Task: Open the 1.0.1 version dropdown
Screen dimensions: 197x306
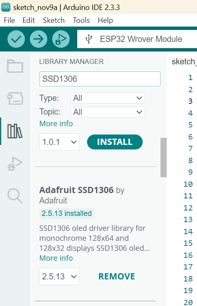Action: (59, 142)
